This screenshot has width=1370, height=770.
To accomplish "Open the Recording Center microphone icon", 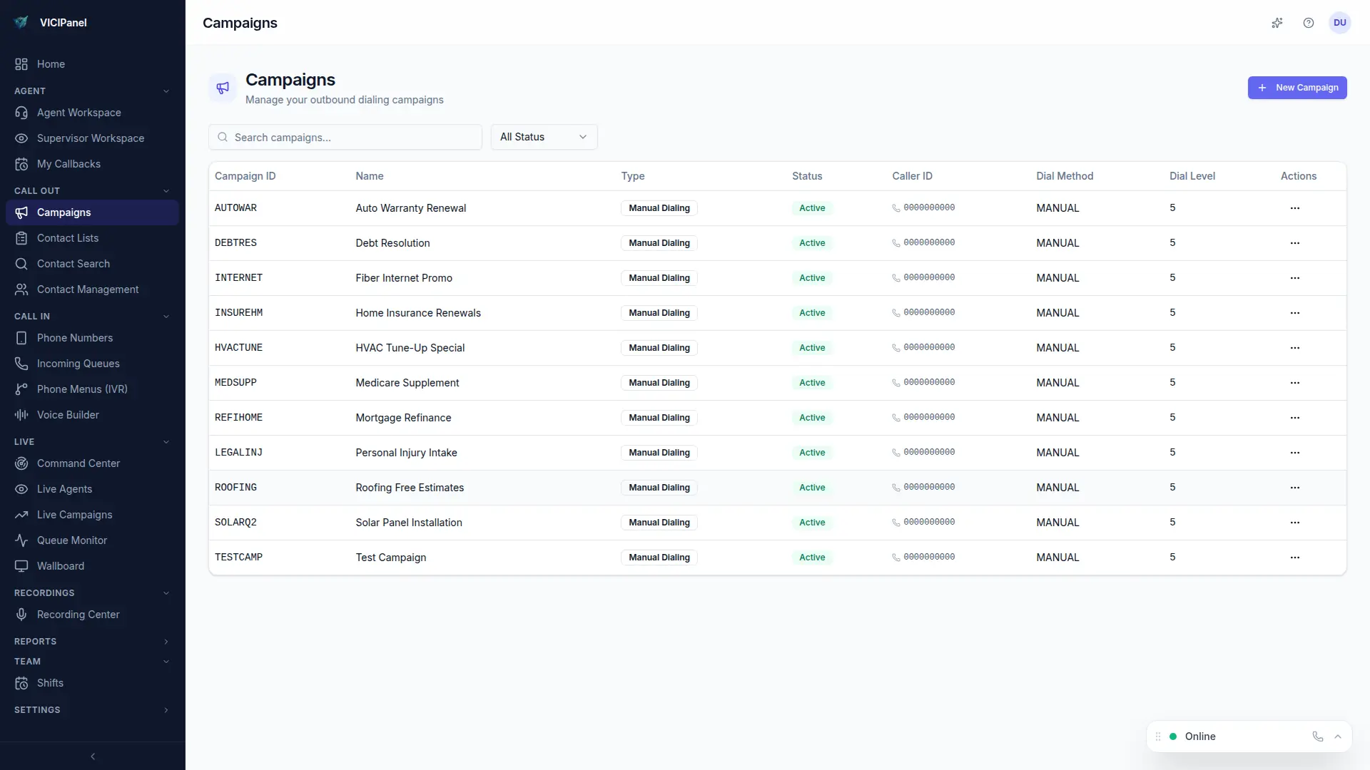I will [x=21, y=615].
